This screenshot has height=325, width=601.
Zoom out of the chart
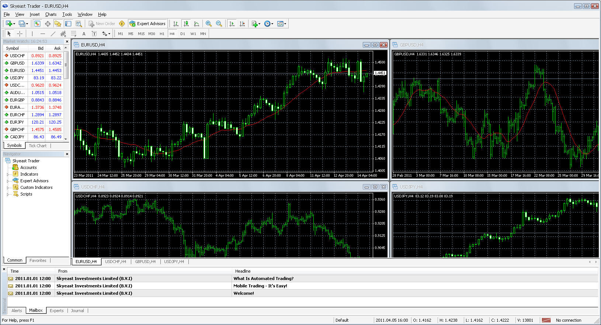pos(219,24)
